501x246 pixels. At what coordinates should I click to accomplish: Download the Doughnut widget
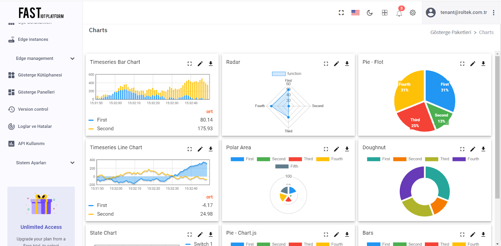coord(483,149)
